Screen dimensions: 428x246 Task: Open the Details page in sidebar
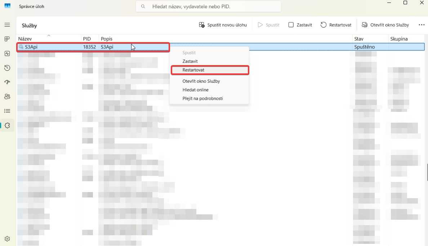pos(7,111)
